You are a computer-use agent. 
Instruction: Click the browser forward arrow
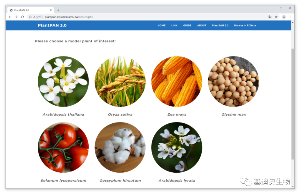16,17
